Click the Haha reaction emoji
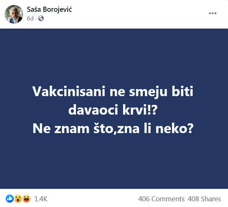The image size is (228, 207). 27,199
